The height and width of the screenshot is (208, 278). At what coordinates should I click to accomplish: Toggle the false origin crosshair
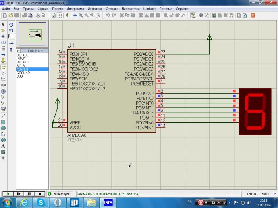pyautogui.click(x=67, y=15)
